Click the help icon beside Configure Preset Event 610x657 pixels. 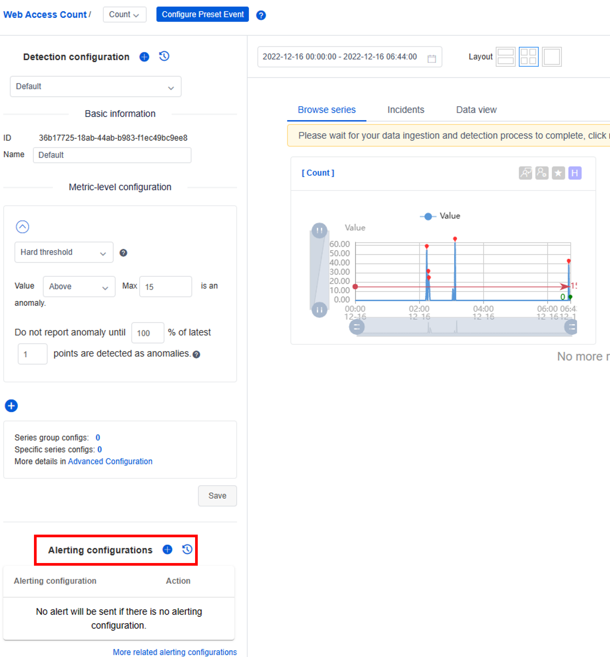pos(261,15)
